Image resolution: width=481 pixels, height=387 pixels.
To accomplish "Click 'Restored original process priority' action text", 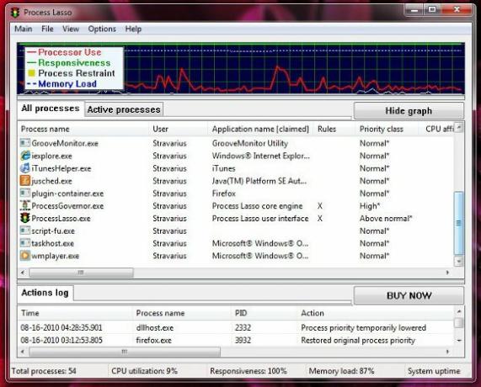I will tap(358, 340).
